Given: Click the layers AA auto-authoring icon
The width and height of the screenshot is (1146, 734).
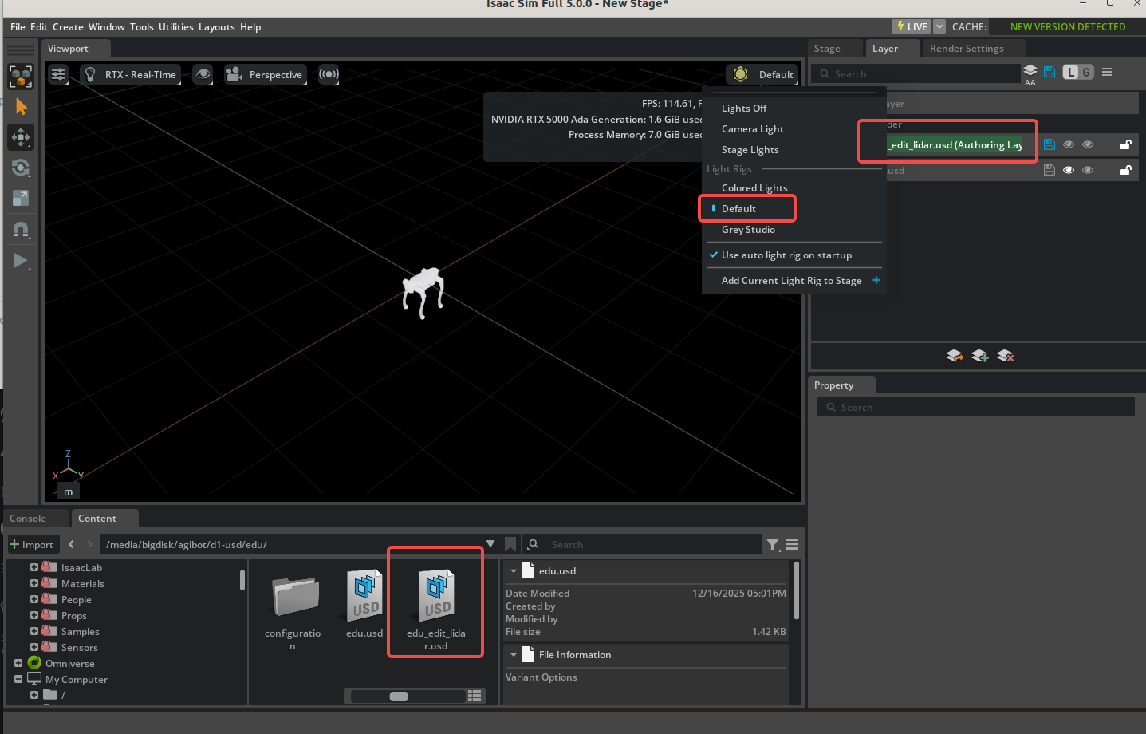Looking at the screenshot, I should click(1030, 74).
